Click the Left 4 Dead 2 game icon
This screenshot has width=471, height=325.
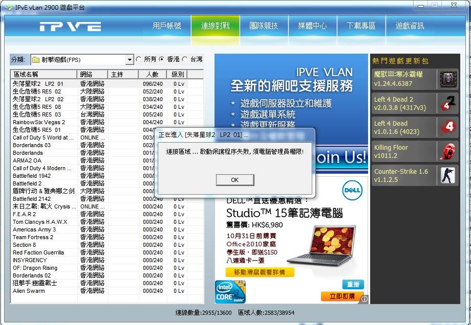pos(448,103)
